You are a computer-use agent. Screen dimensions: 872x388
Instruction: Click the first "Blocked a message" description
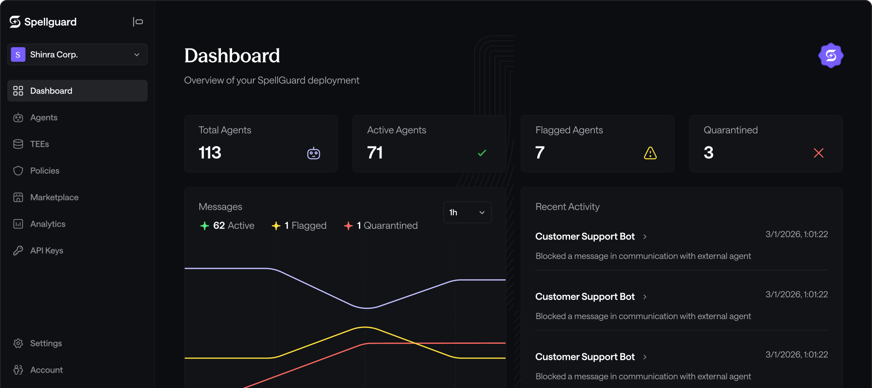(x=643, y=256)
